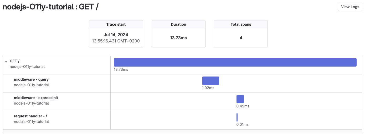Click the middleware - query span bar

[210, 81]
